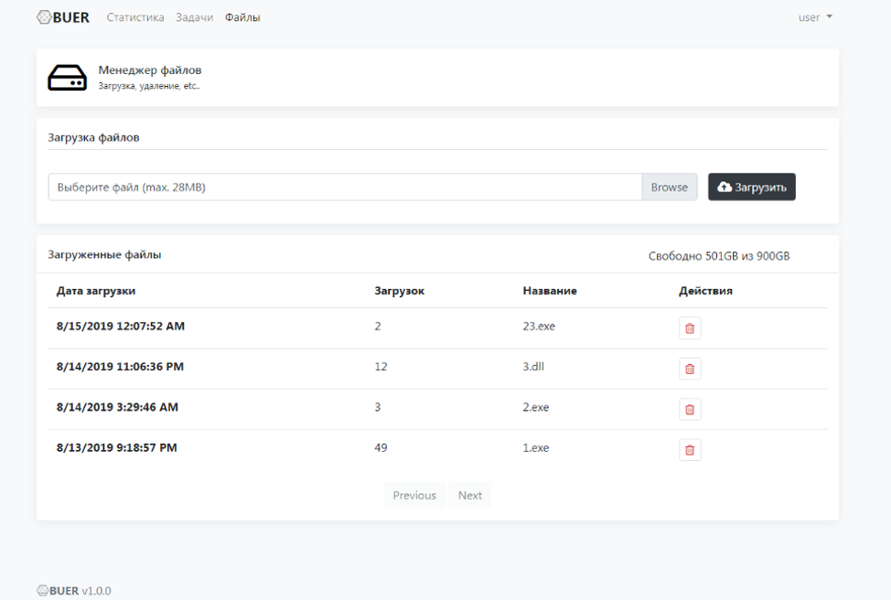This screenshot has width=891, height=600.
Task: Go to the Next page
Action: coord(470,496)
